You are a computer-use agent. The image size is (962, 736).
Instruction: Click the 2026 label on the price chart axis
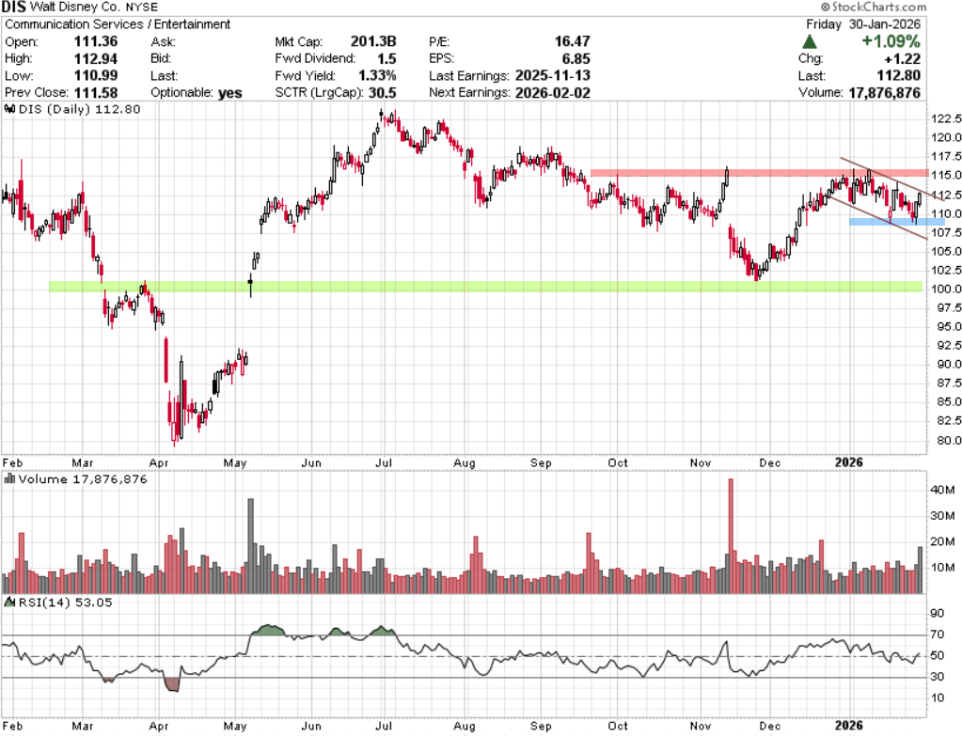click(x=849, y=462)
